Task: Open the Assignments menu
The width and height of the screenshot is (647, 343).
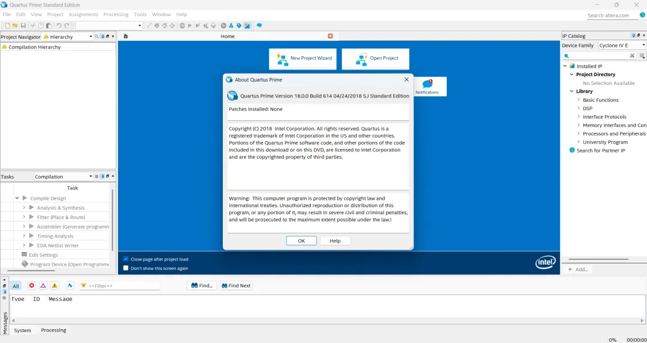Action: 83,14
